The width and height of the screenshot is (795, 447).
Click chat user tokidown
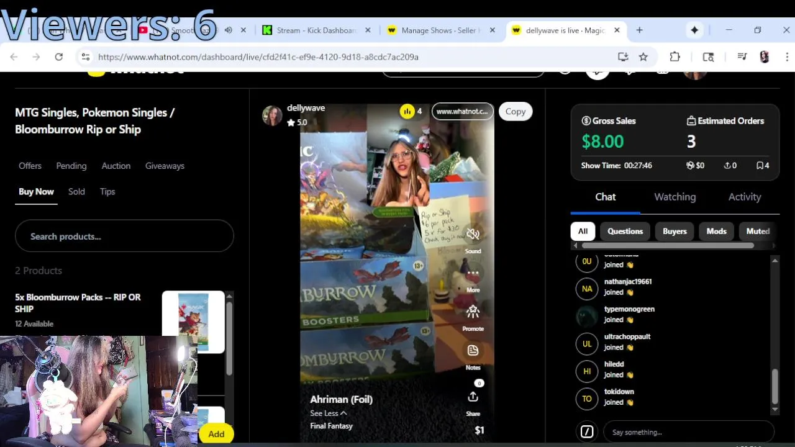pos(619,391)
